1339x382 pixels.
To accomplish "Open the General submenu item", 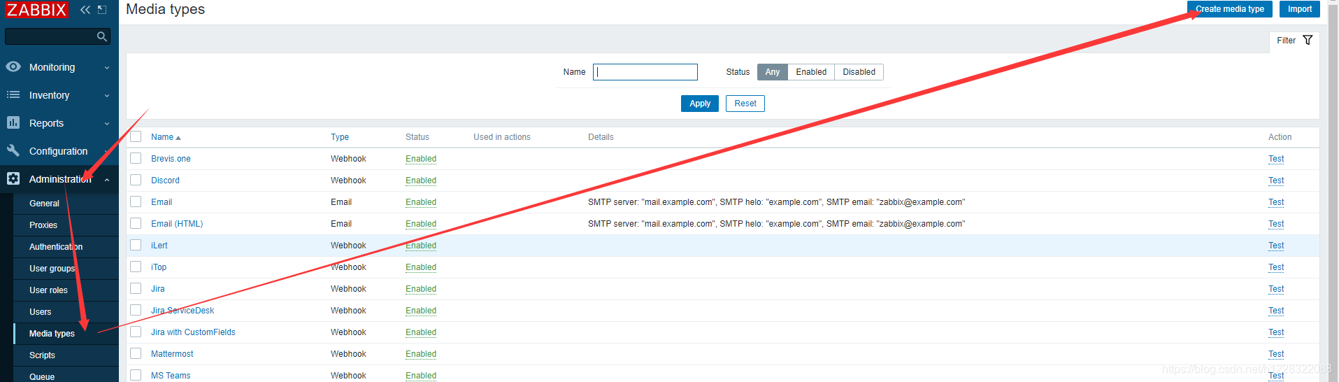I will (x=66, y=204).
